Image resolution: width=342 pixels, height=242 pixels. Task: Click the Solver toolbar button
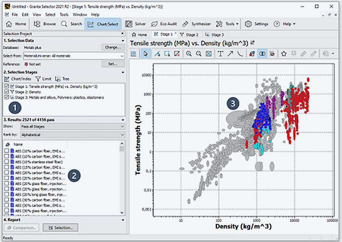pos(134,23)
